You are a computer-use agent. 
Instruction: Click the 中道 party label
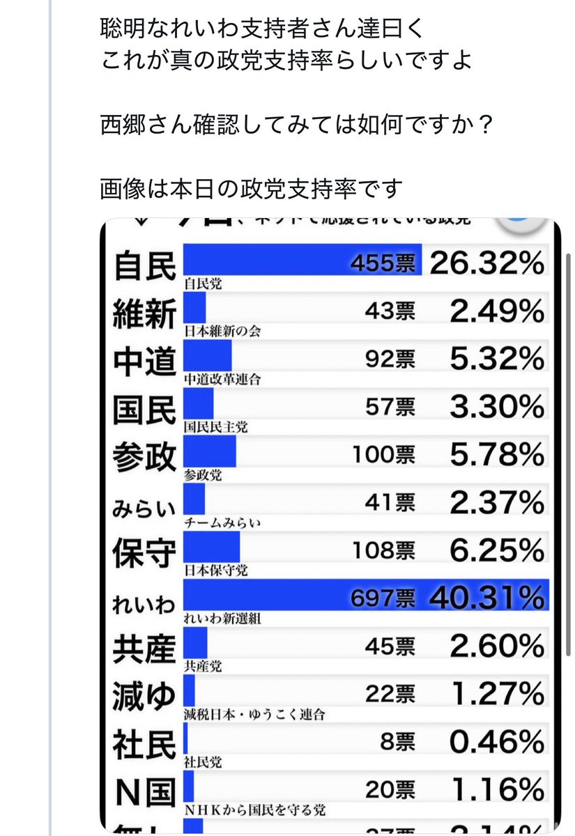coord(144,361)
